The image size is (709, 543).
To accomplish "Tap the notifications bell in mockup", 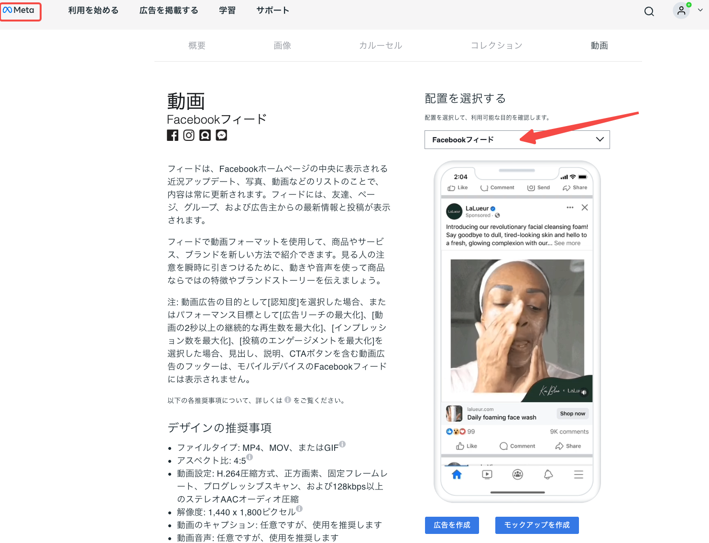I will point(548,474).
